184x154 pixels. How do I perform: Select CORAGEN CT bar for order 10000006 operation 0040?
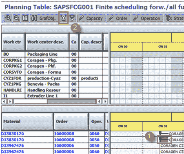pyautogui.click(x=172, y=152)
